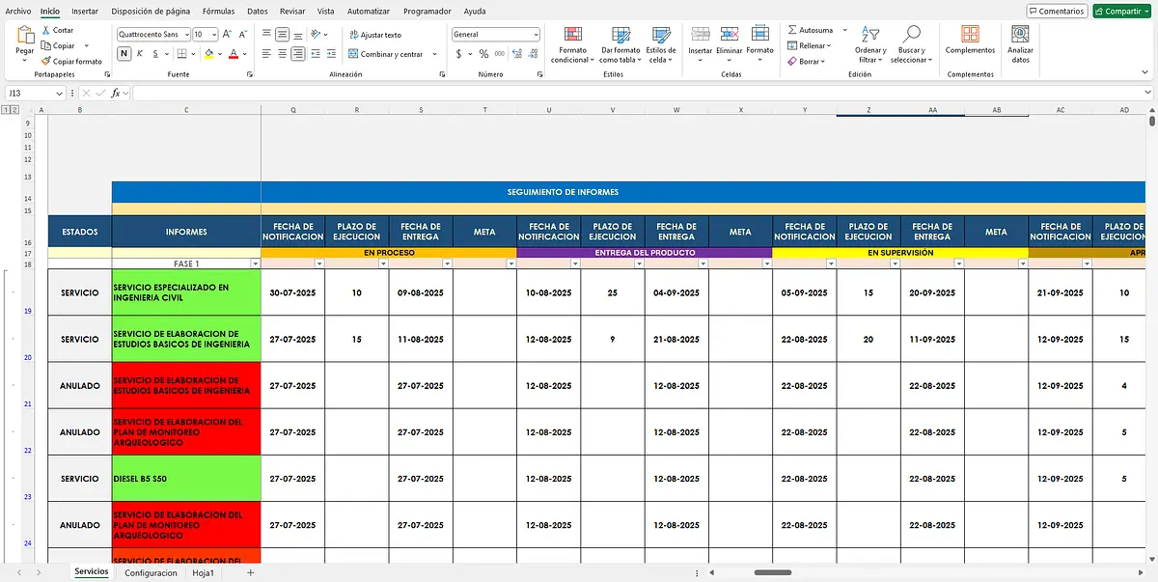Open Analizar datos
This screenshot has height=582, width=1158.
pos(1020,44)
